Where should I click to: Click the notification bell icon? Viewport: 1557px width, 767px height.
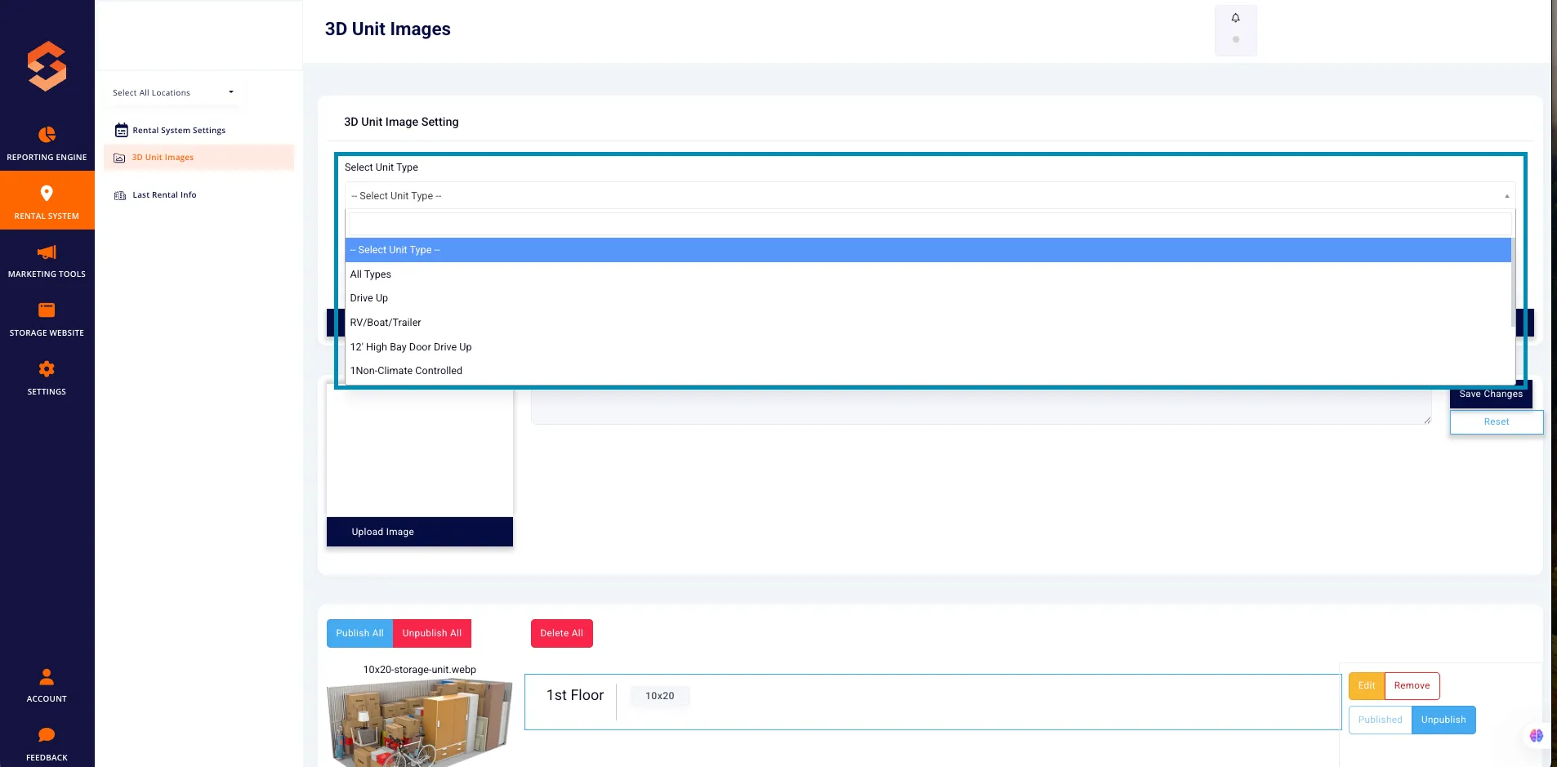click(1235, 18)
